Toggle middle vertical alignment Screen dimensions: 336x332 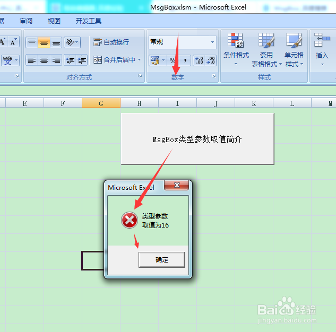pyautogui.click(x=44, y=42)
